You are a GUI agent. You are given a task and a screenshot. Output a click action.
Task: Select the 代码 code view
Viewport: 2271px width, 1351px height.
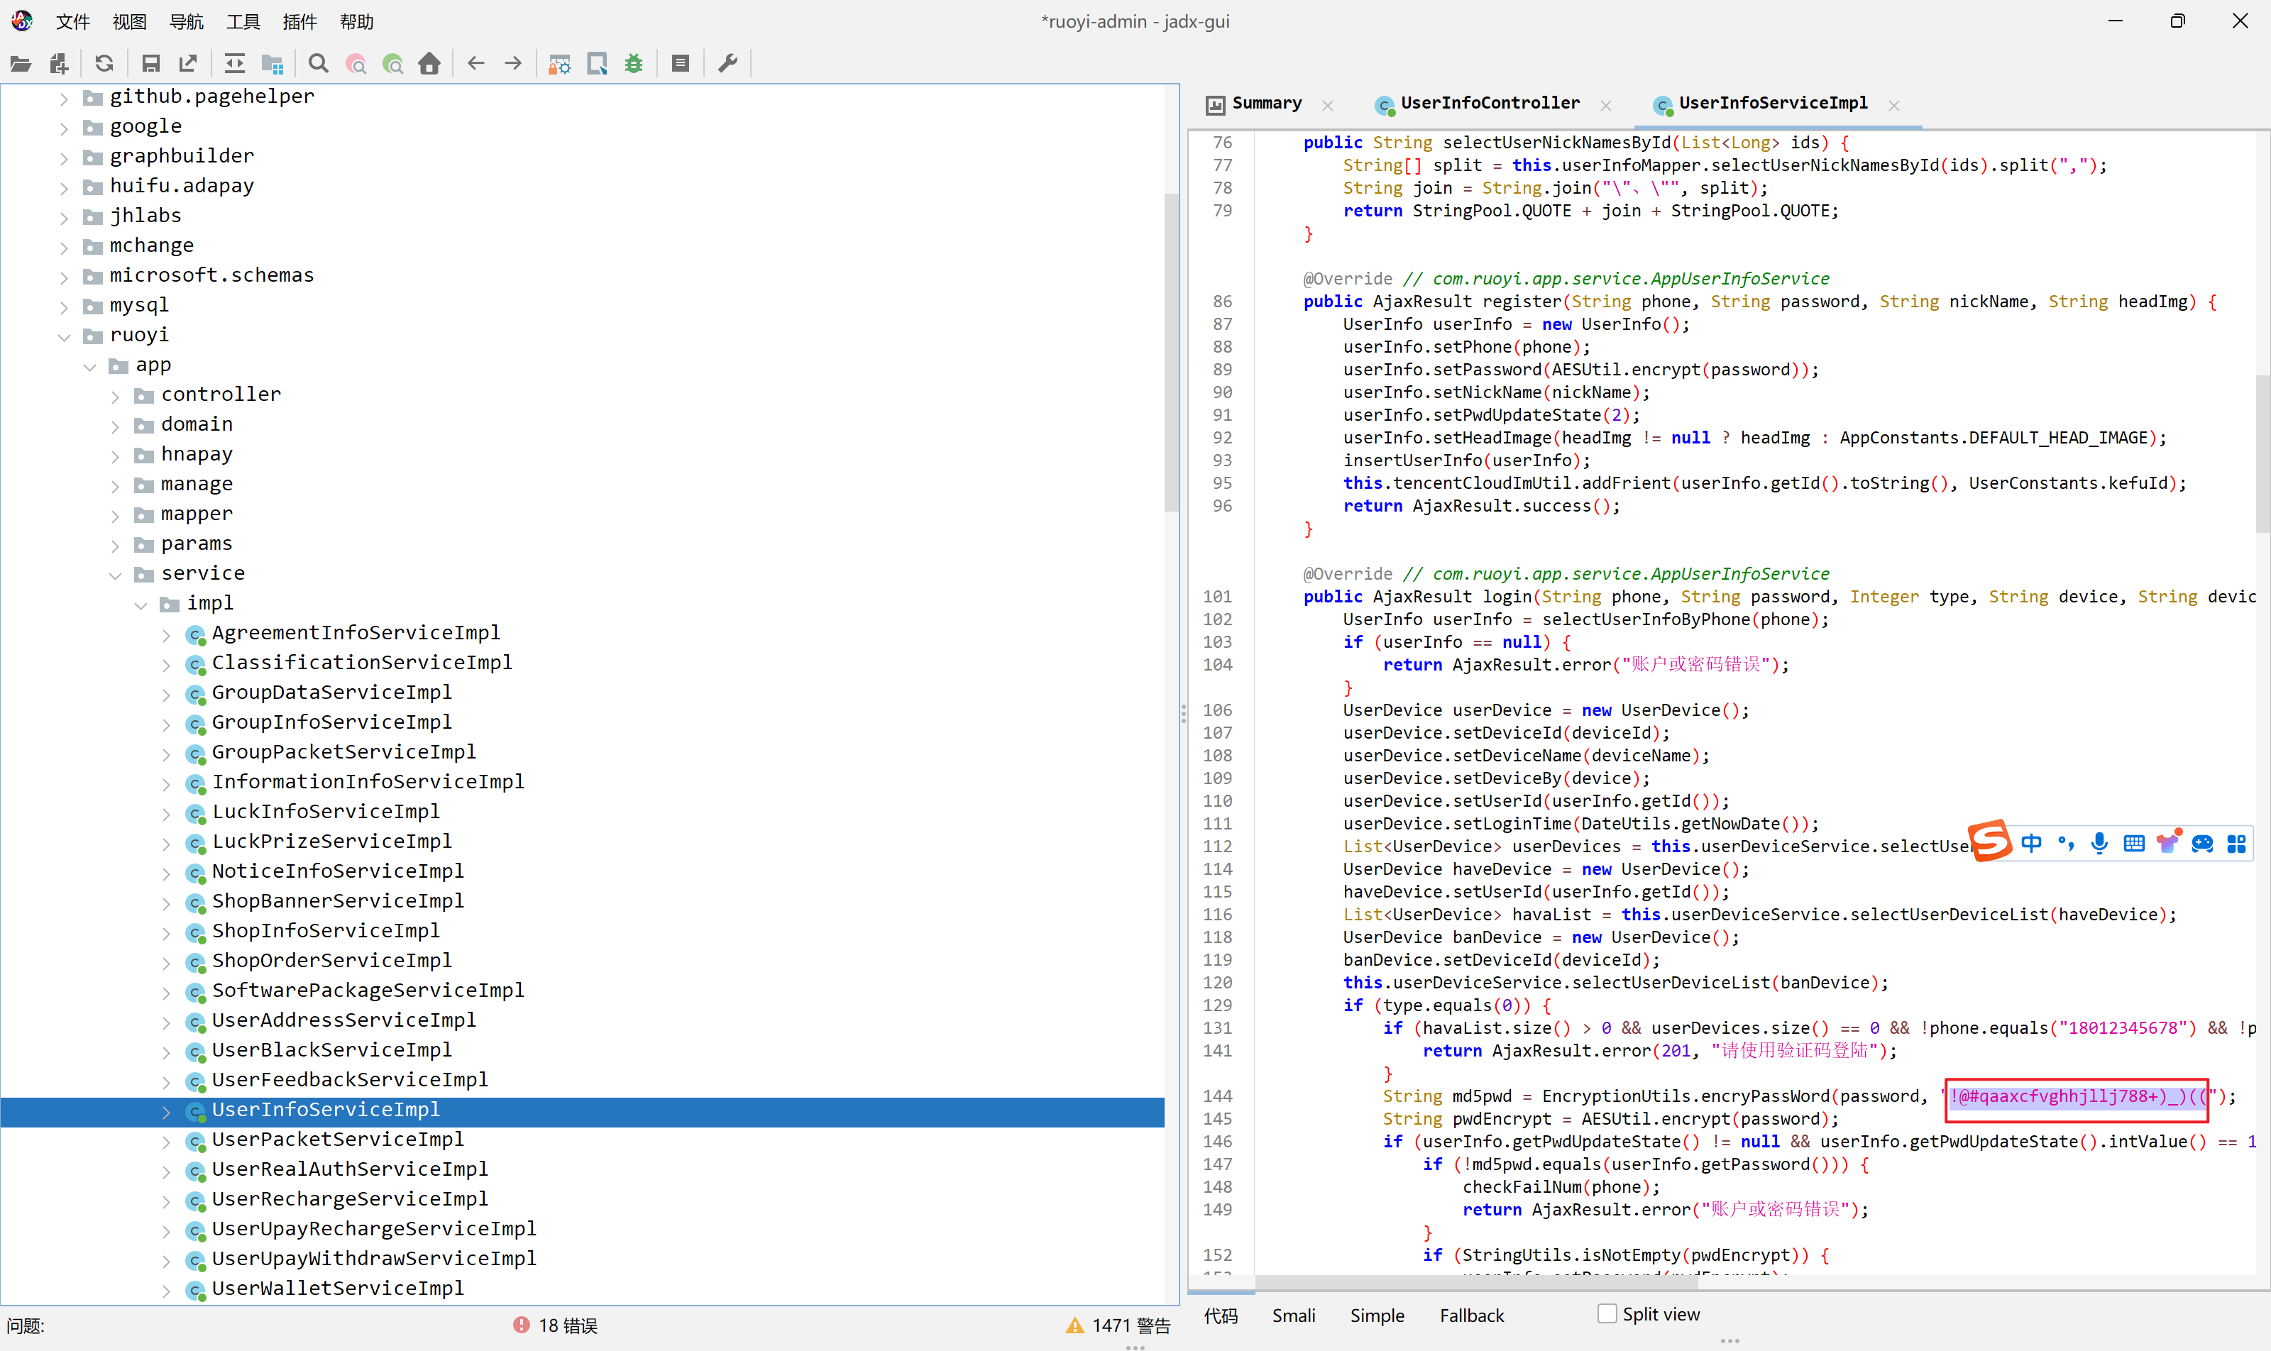pos(1221,1316)
